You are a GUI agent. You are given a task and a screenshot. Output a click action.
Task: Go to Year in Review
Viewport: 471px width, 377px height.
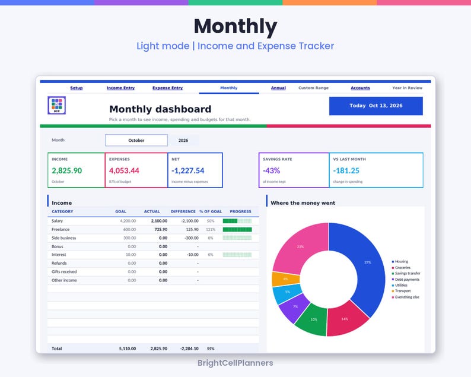[407, 88]
